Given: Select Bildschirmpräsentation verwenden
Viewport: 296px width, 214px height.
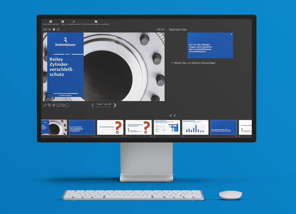Looking at the screenshot, I should pyautogui.click(x=96, y=23).
